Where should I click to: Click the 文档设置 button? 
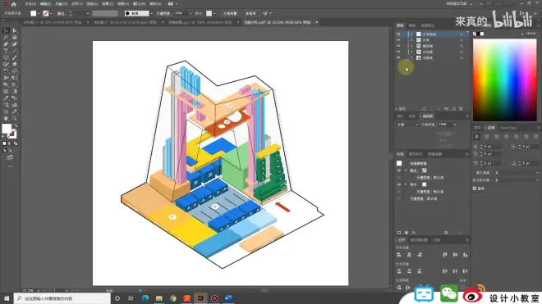(230, 13)
